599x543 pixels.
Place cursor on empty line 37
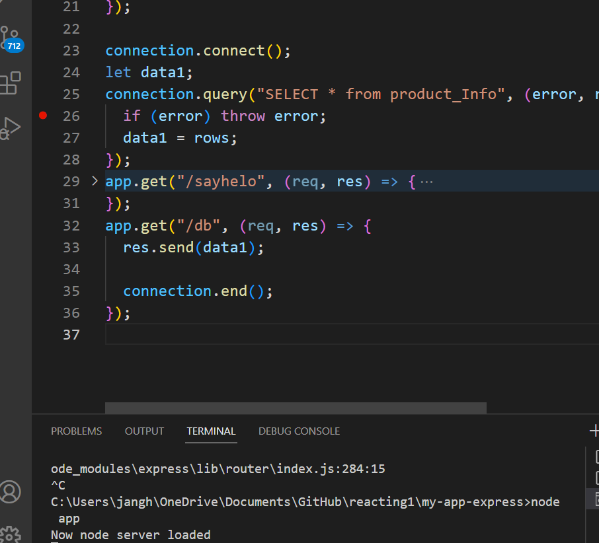(352, 334)
